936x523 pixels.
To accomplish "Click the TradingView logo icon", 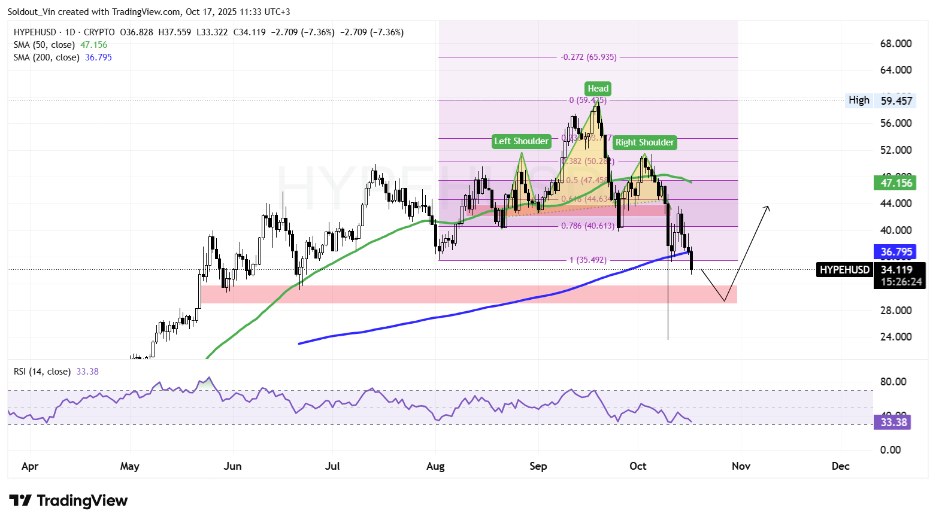I will click(x=22, y=500).
